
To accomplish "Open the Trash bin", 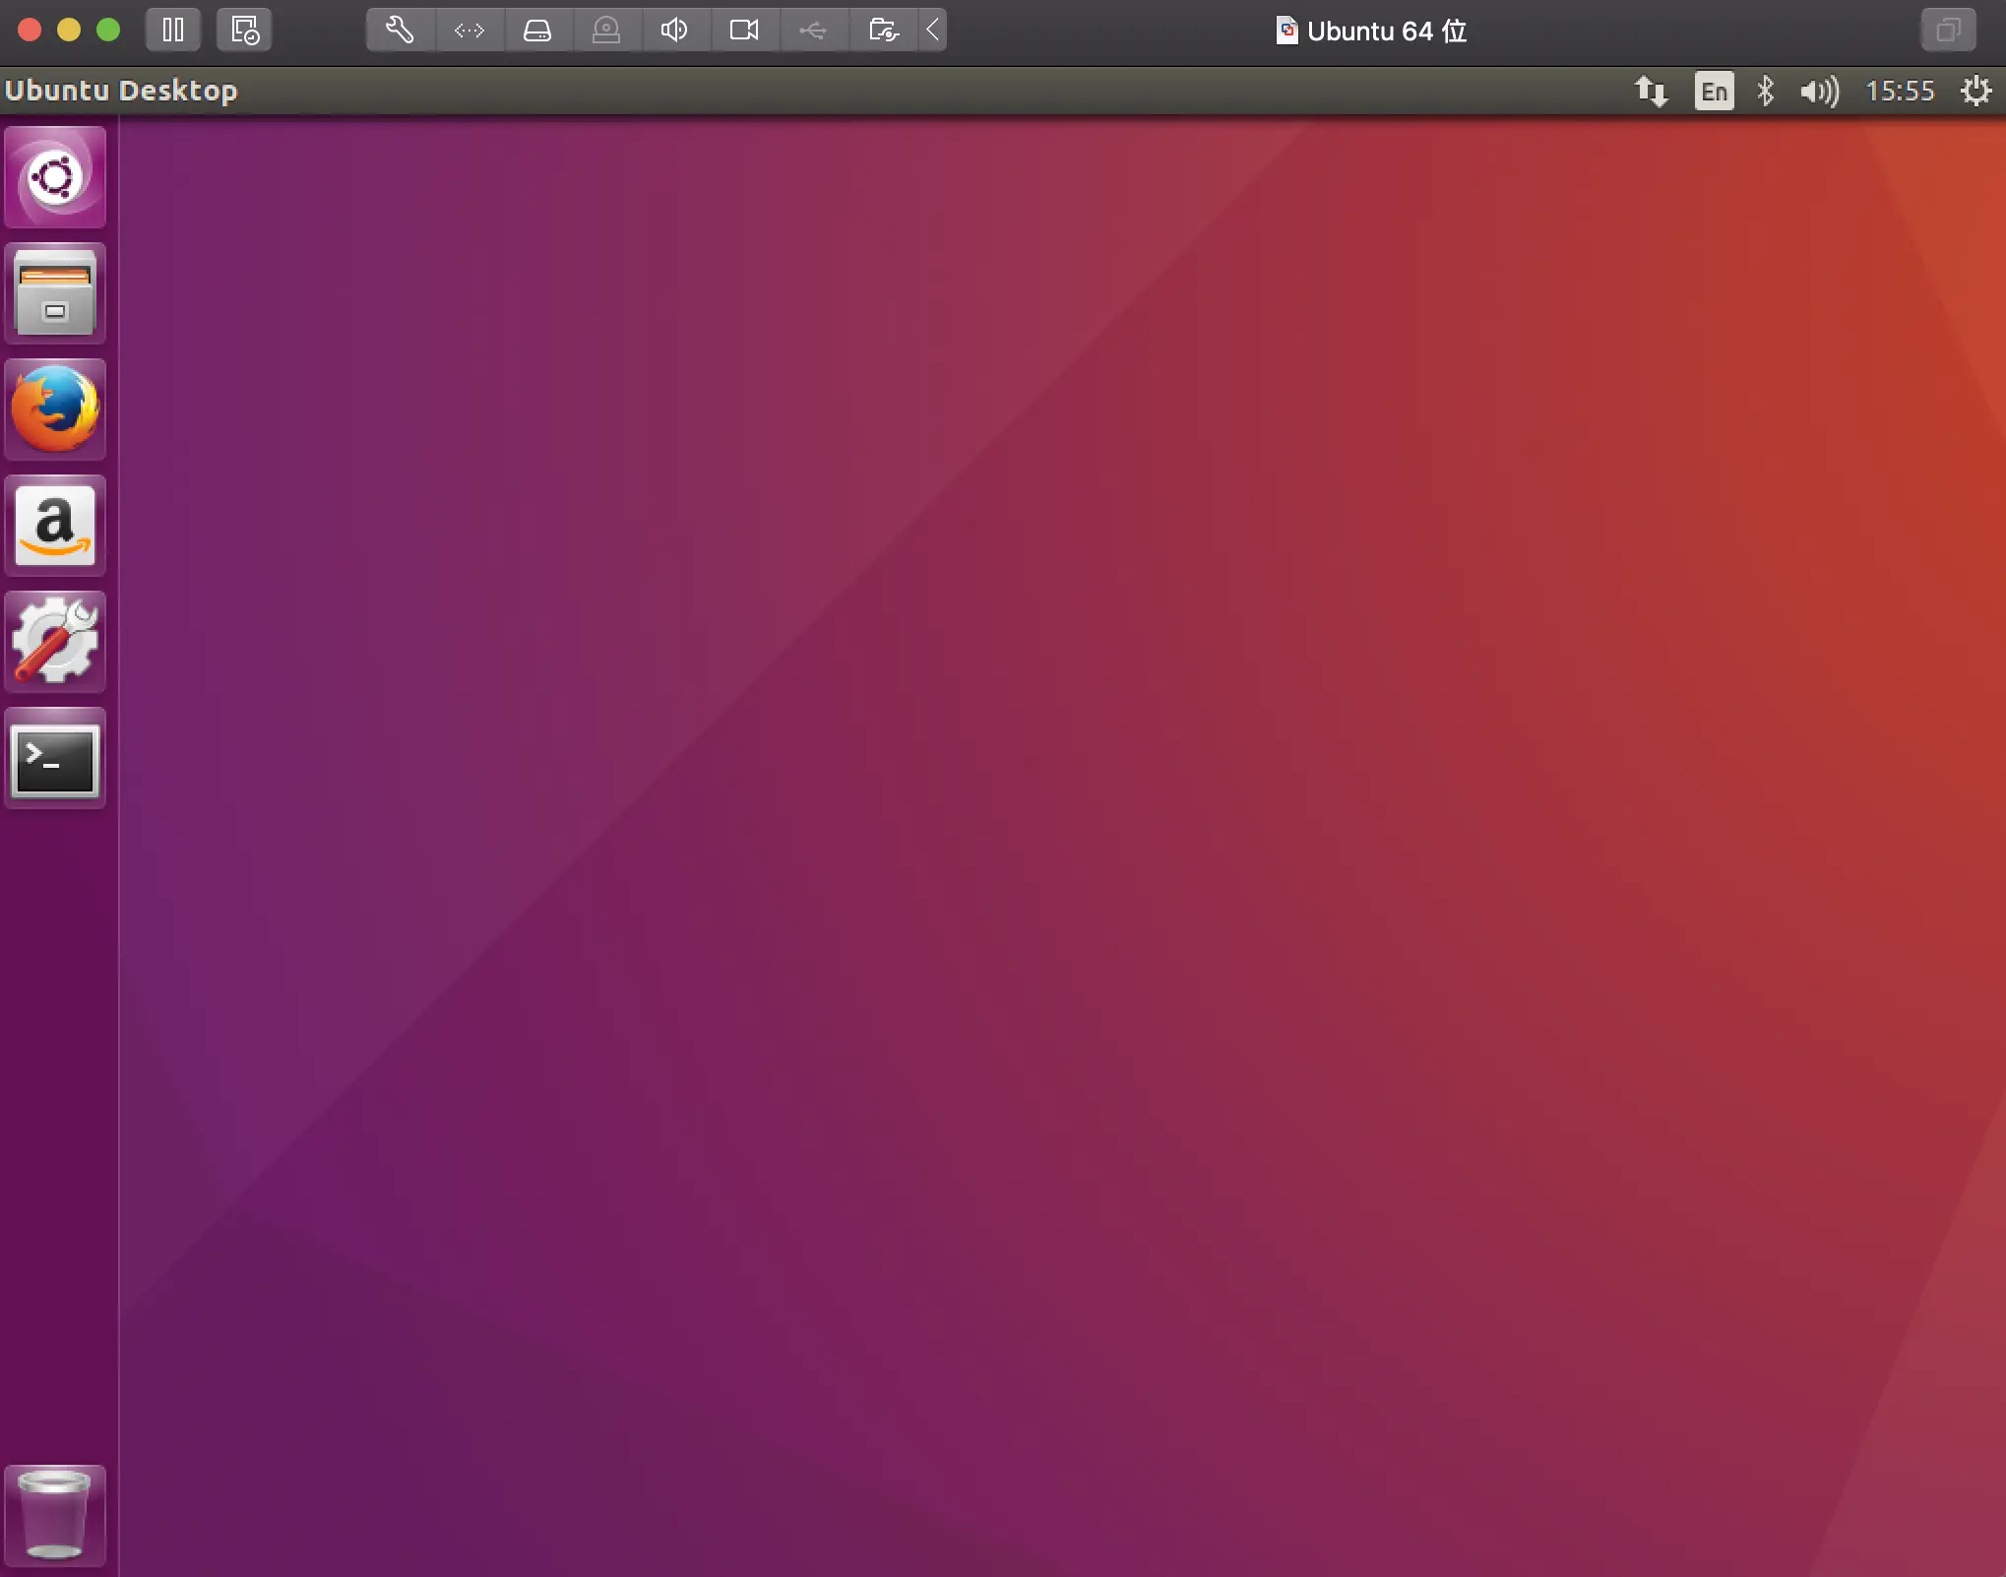I will coord(55,1515).
